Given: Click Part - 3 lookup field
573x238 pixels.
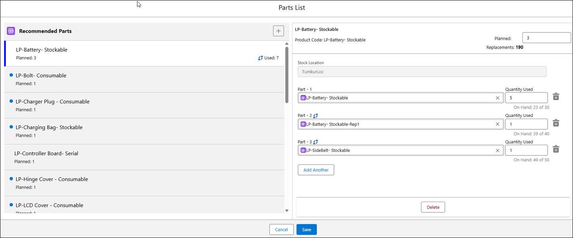Looking at the screenshot, I should (x=400, y=150).
